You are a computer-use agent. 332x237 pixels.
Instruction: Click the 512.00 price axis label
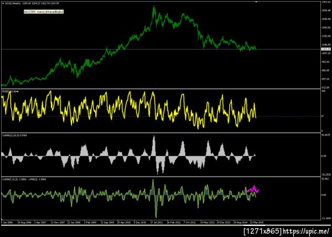point(325,87)
